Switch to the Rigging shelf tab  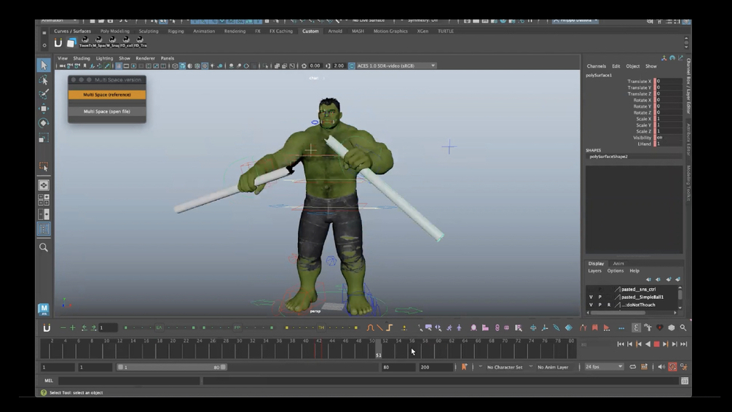tap(176, 31)
